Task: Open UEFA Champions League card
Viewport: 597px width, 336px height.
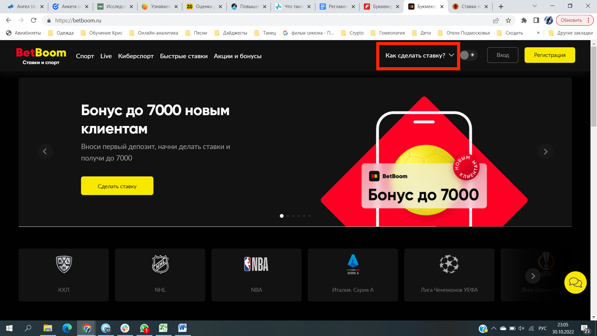Action: (449, 275)
